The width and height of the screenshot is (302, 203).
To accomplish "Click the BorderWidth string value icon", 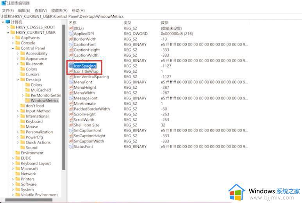I will pos(71,39).
